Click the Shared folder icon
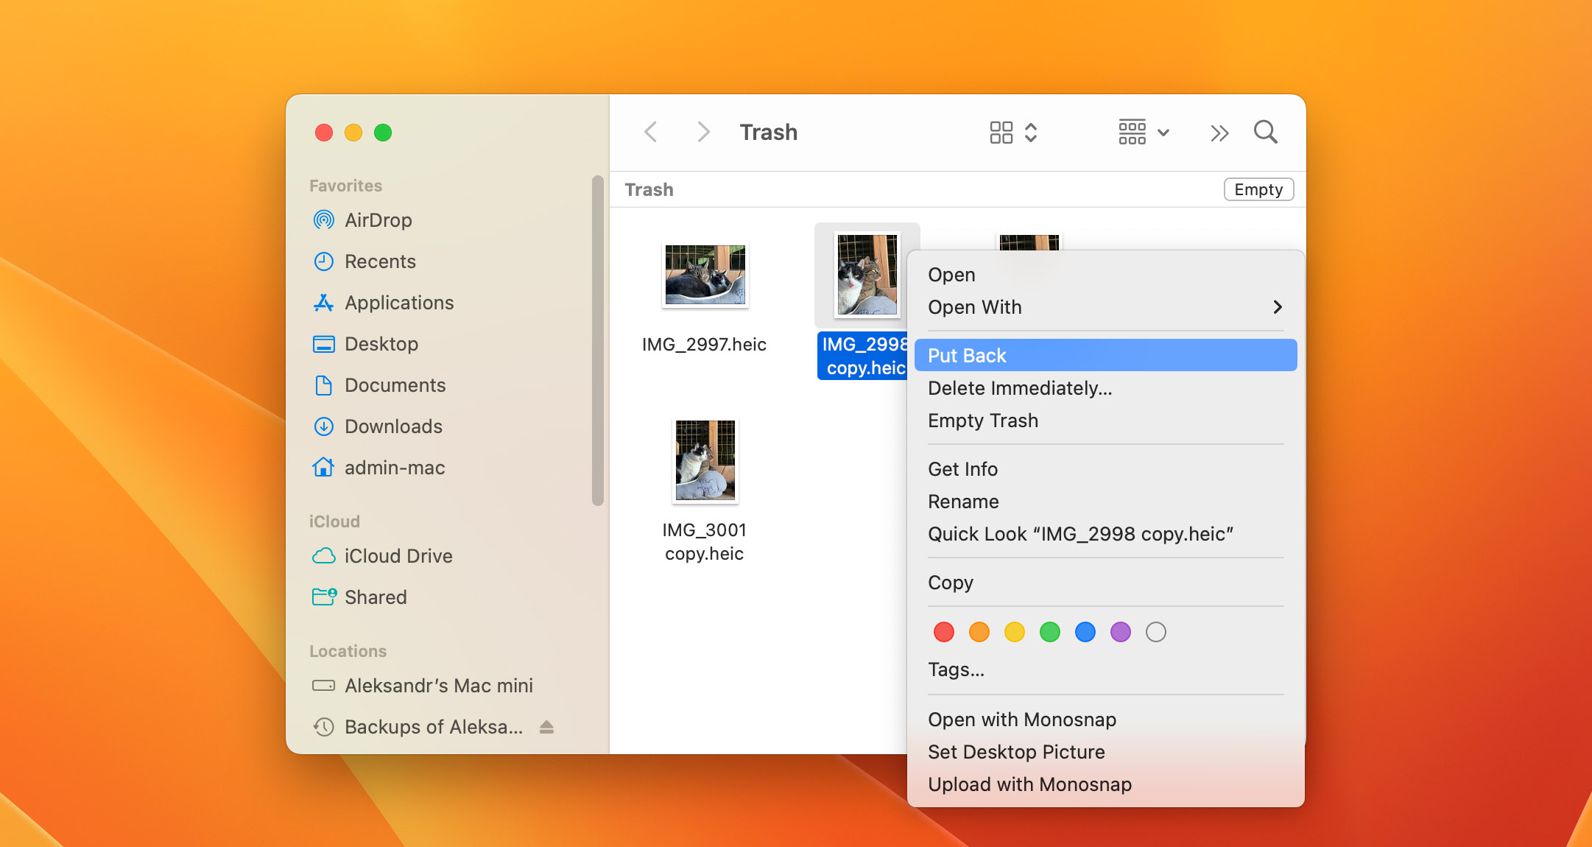 point(324,597)
